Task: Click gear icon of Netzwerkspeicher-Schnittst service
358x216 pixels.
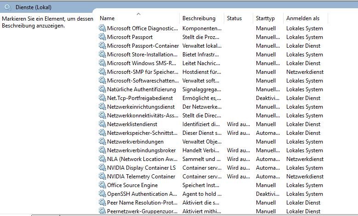Action: coord(102,133)
